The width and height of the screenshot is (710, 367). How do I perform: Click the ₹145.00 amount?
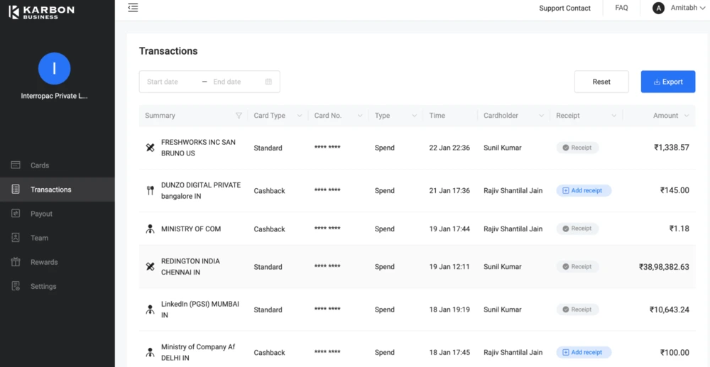click(x=674, y=190)
